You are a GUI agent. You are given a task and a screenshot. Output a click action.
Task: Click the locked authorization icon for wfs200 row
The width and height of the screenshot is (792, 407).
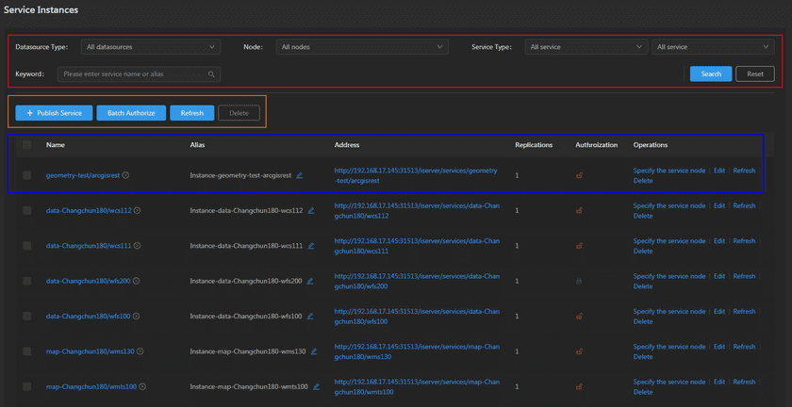[x=579, y=281]
